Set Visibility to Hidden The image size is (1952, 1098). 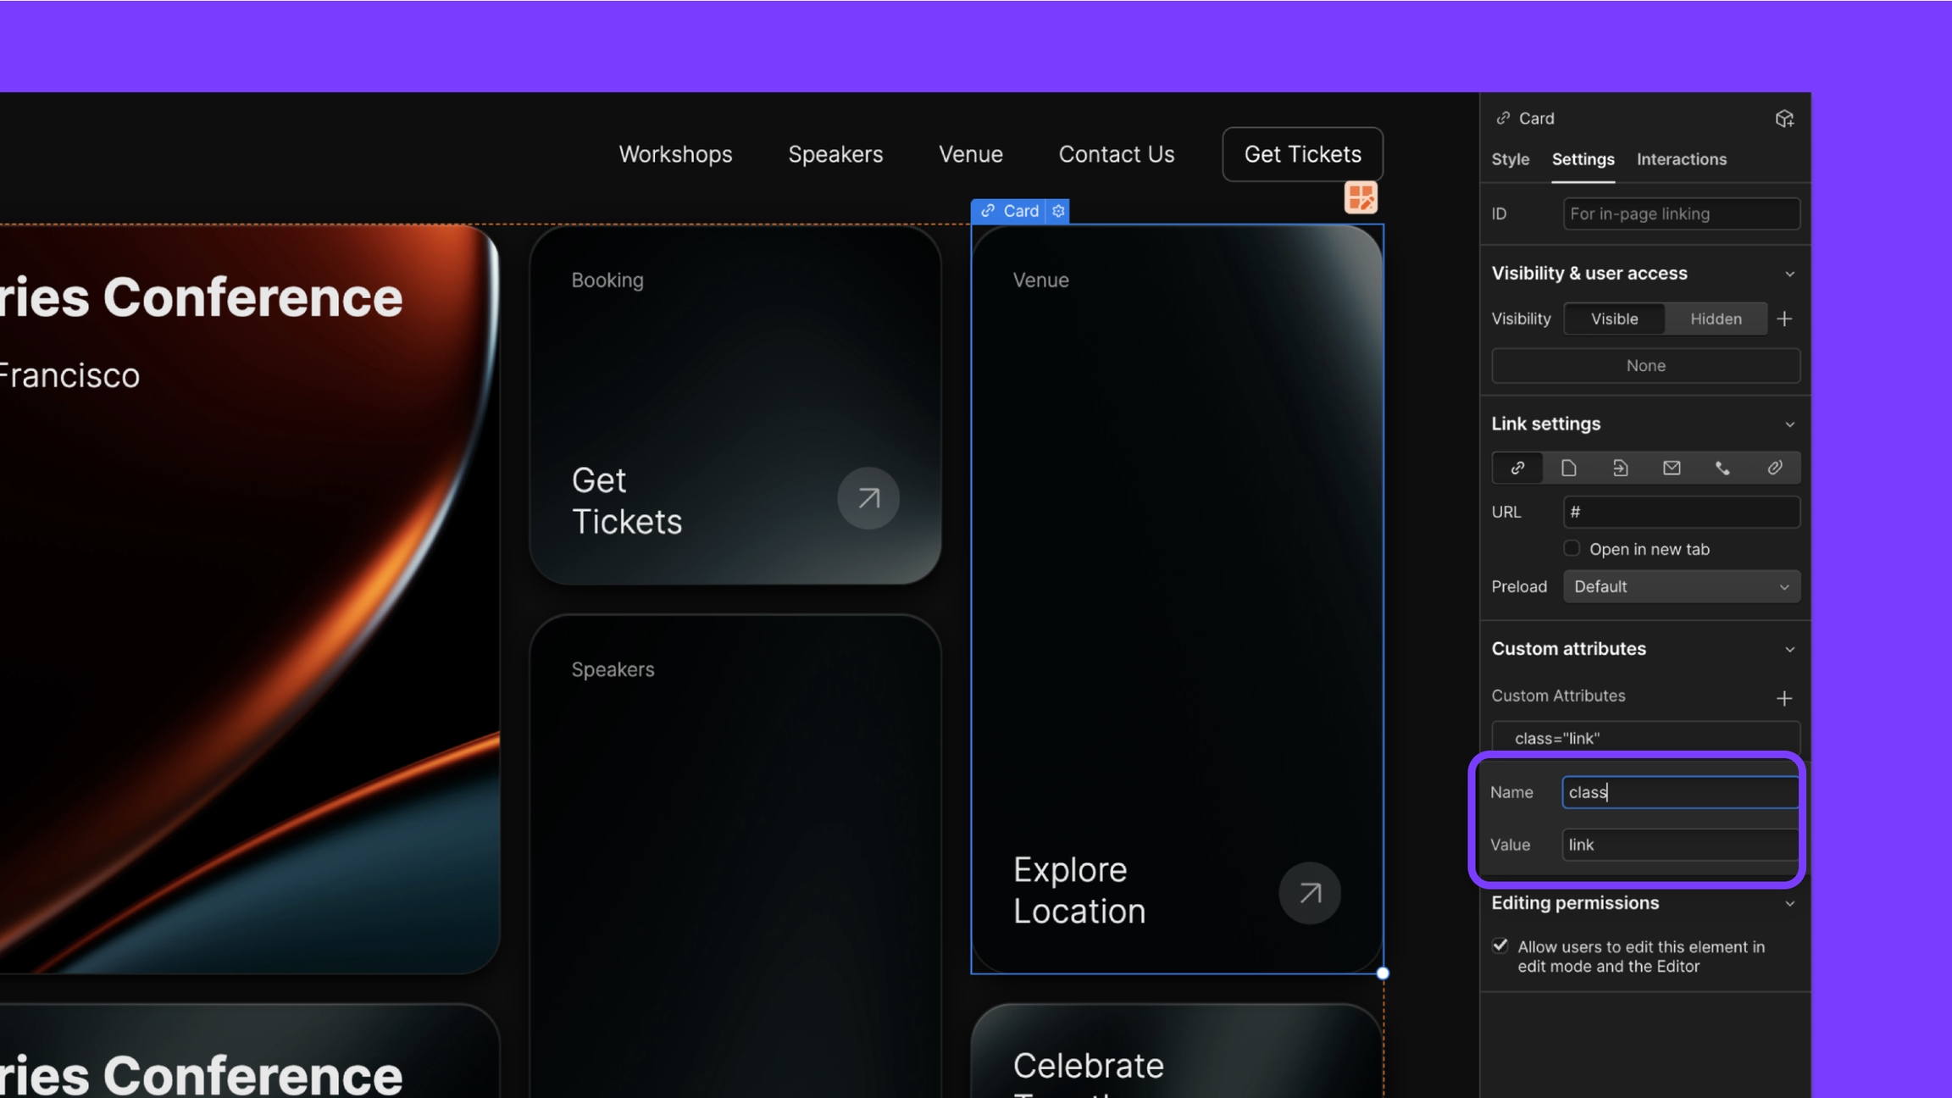pos(1716,319)
